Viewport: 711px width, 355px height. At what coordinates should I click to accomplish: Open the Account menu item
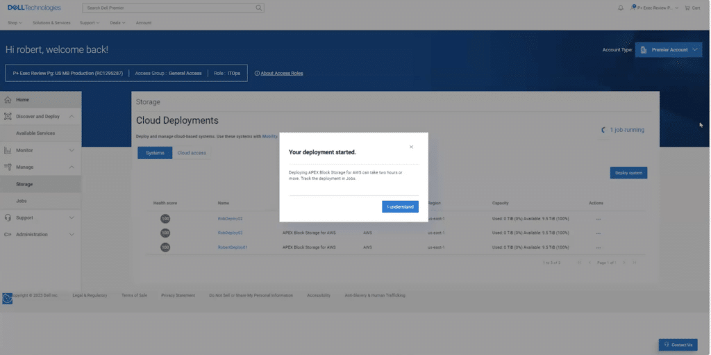click(144, 23)
